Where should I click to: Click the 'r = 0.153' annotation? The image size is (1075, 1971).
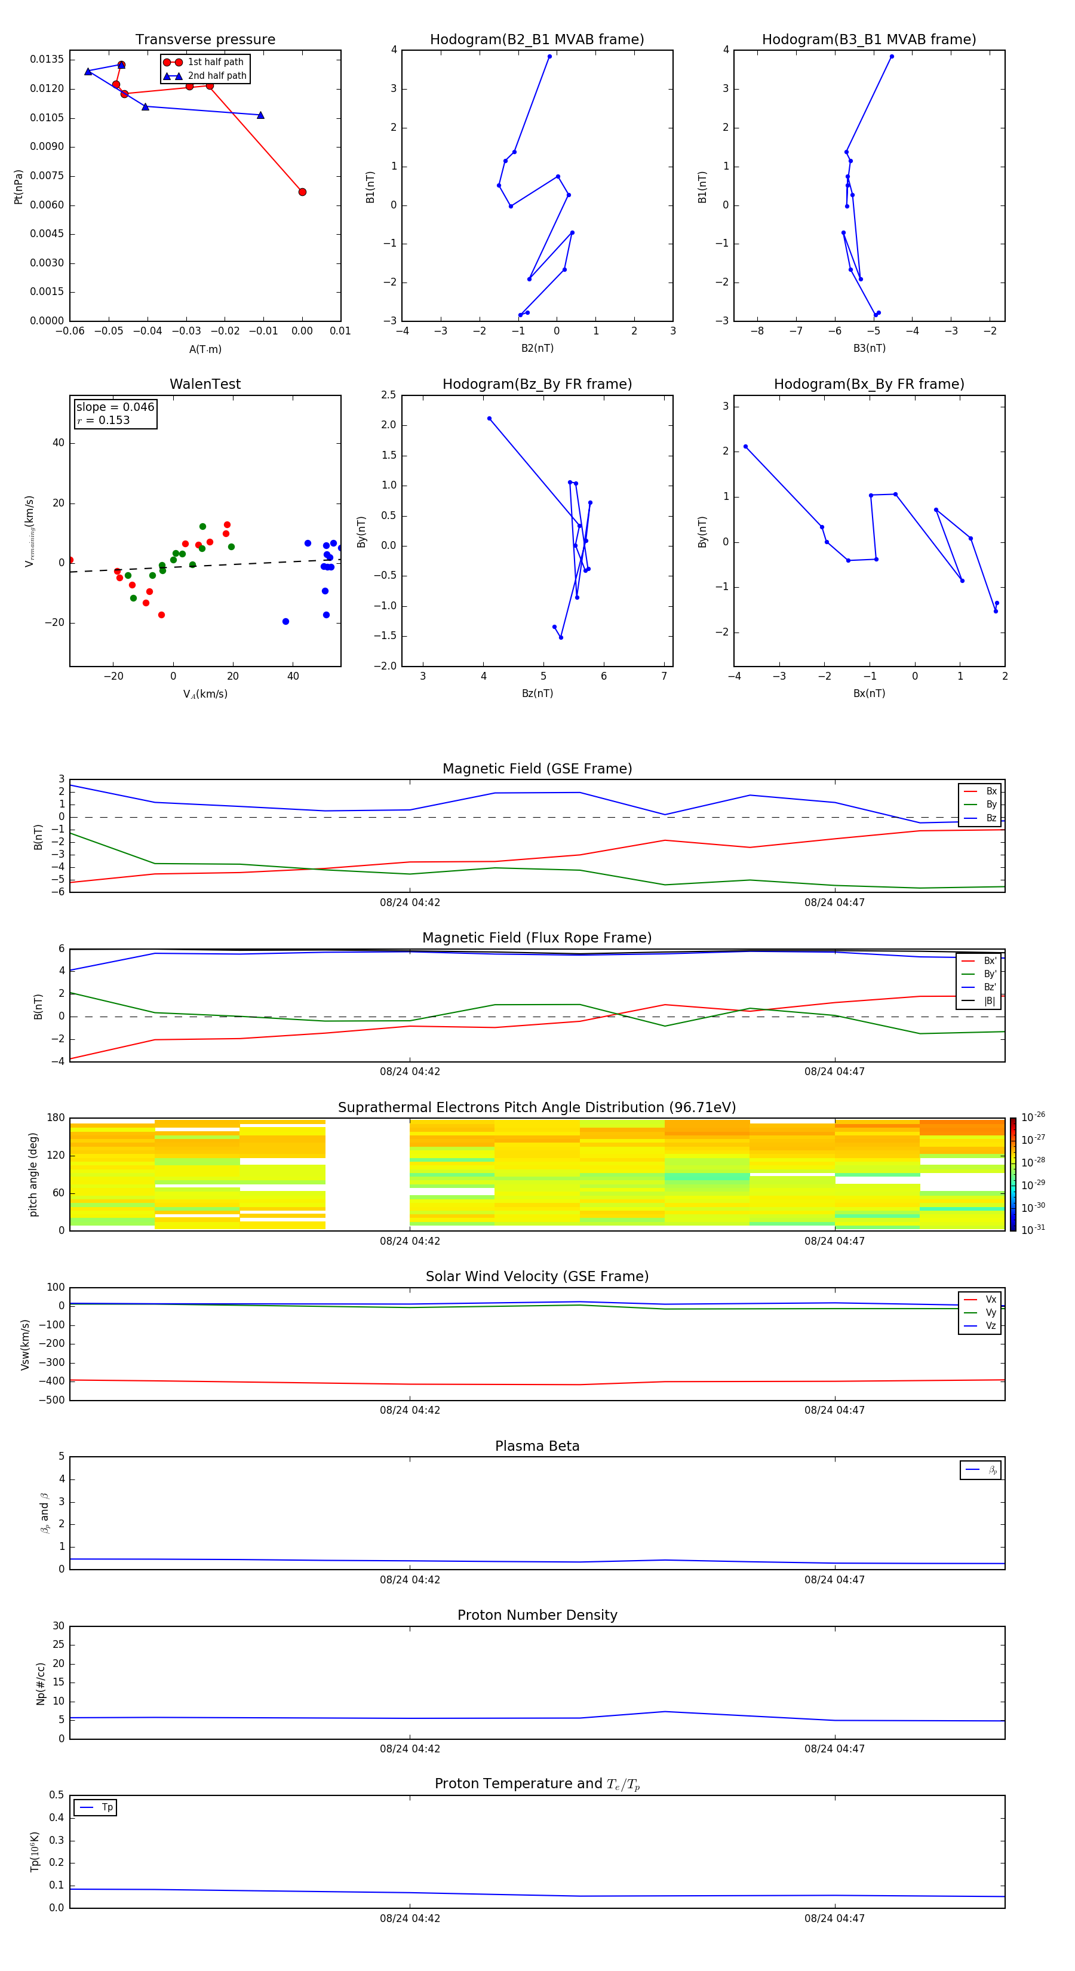click(x=103, y=420)
